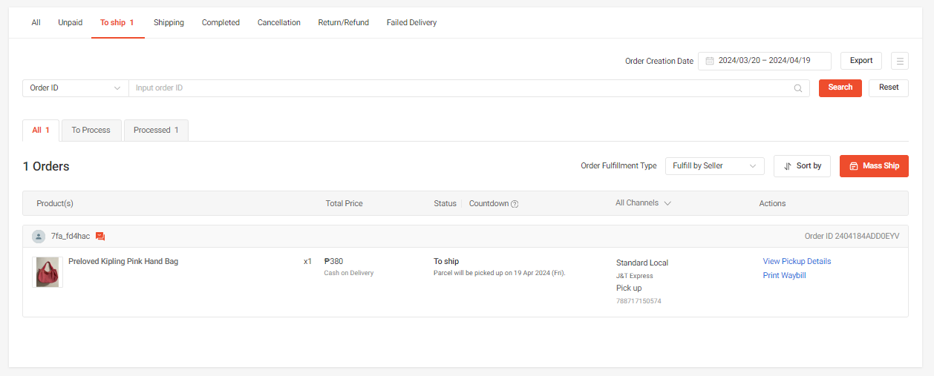934x376 pixels.
Task: Click the orange Search button
Action: point(840,88)
